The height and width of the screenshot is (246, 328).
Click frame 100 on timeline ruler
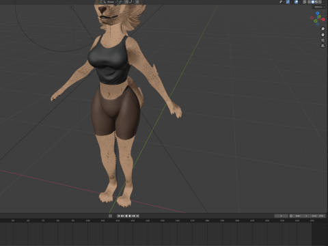coord(88,221)
